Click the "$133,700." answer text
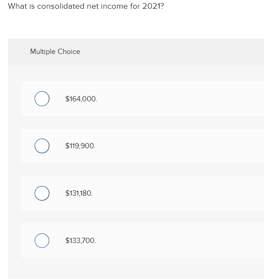 tap(80, 241)
